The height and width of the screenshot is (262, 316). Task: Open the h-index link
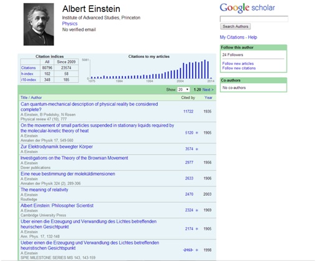(x=27, y=74)
